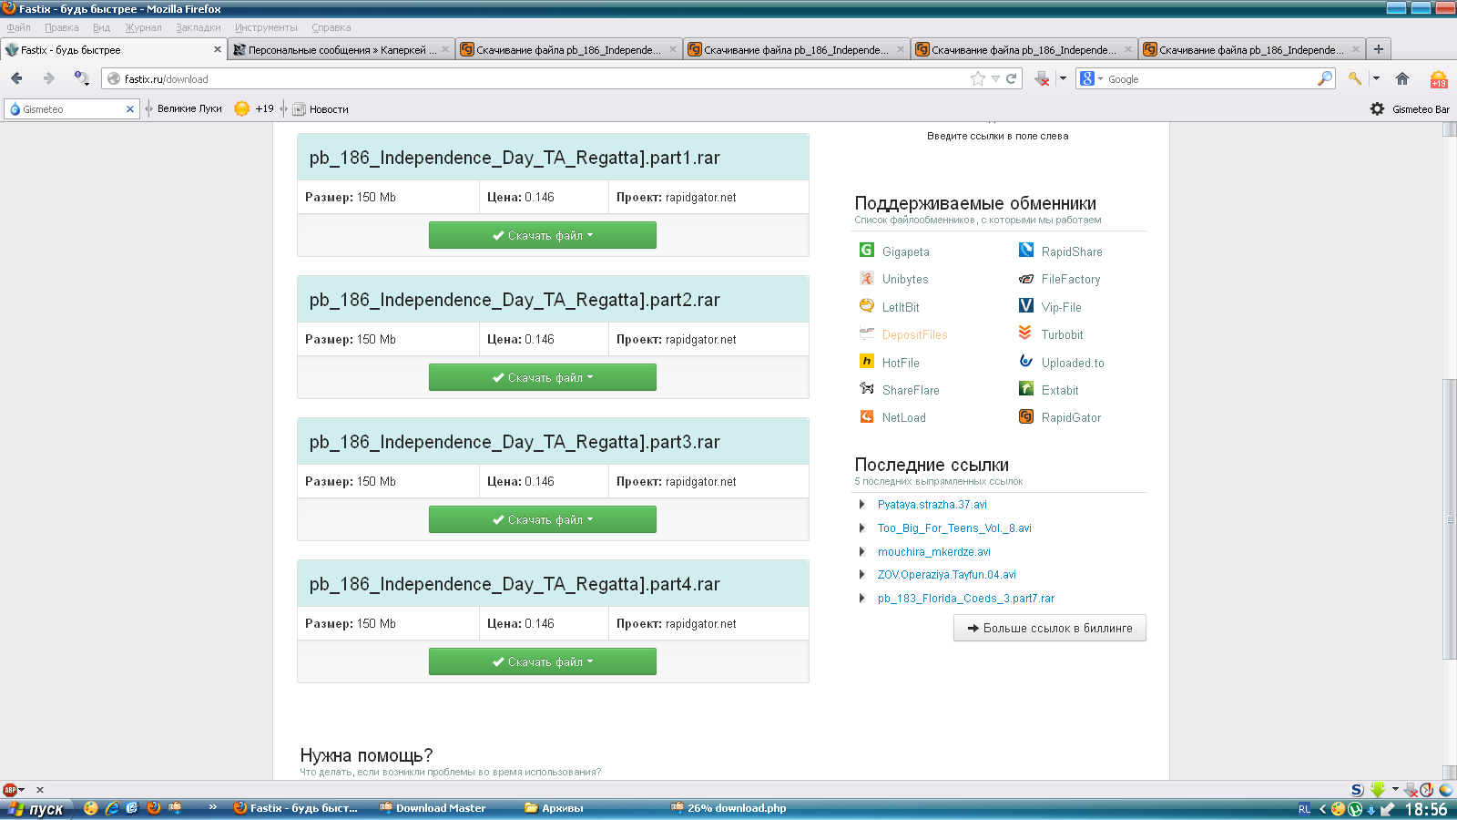Image resolution: width=1457 pixels, height=820 pixels.
Task: Open Скачать файл dropdown for part1.rar
Action: click(x=543, y=235)
